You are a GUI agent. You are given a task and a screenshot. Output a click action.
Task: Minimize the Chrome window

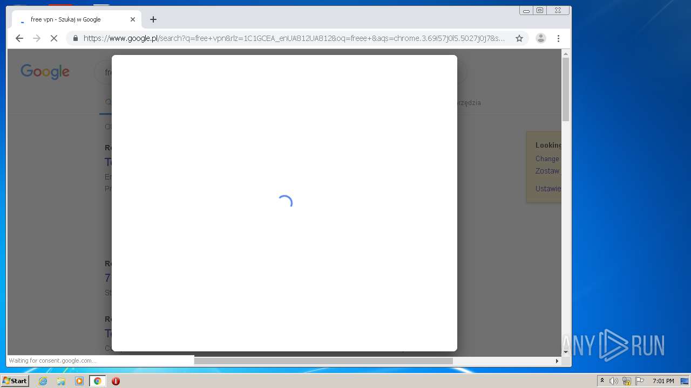tap(526, 10)
